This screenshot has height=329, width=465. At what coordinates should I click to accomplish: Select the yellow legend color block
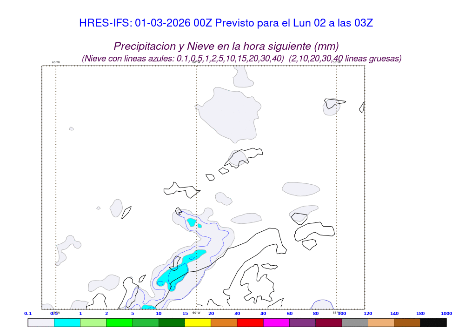click(198, 322)
